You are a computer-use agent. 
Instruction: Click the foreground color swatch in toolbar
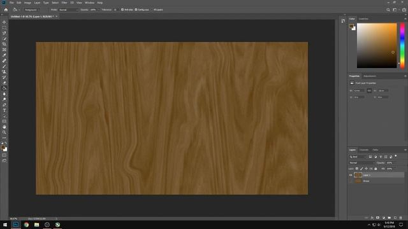point(3,148)
